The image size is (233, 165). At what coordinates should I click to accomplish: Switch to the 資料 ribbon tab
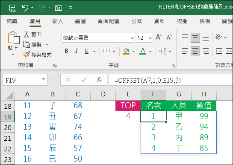pyautogui.click(x=159, y=21)
